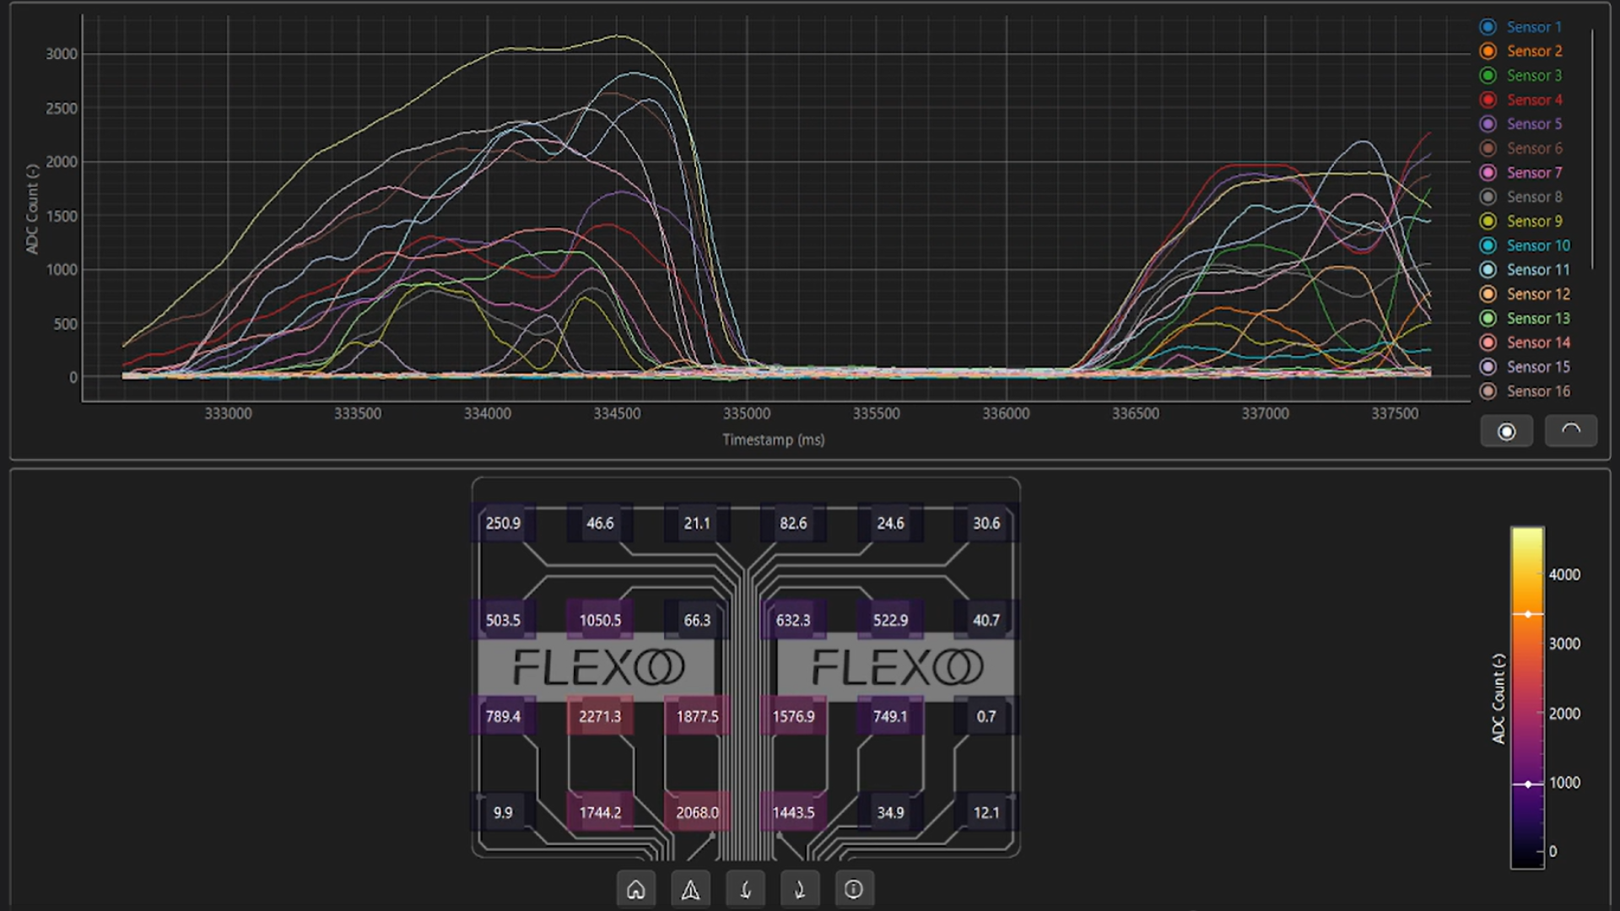Toggle Sensor 4 trace in the legend

pos(1533,100)
